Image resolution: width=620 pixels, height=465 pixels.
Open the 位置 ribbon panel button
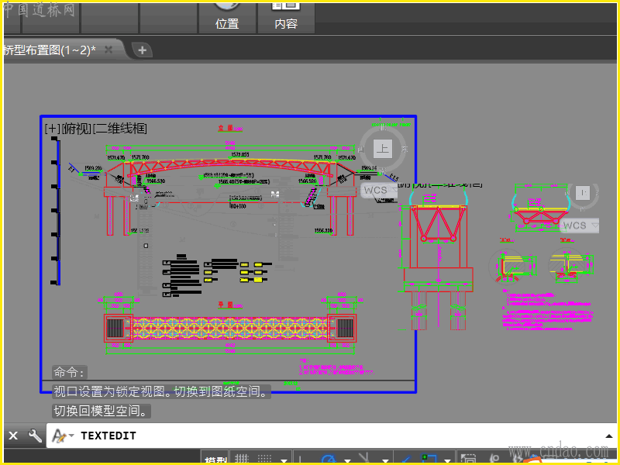(227, 17)
